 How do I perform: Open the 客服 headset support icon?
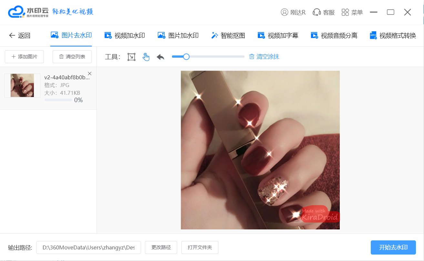(316, 12)
